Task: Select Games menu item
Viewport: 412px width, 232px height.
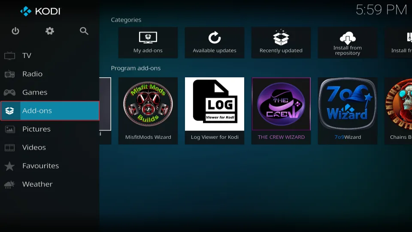Action: (50, 92)
